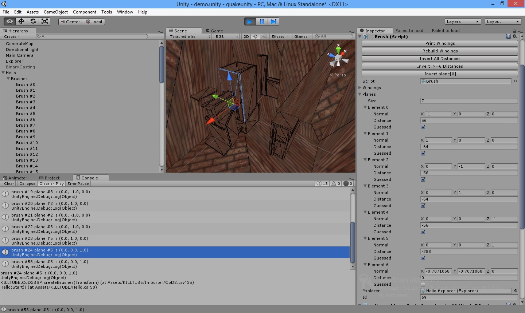This screenshot has width=525, height=313.
Task: Open the Window menu
Action: (125, 12)
